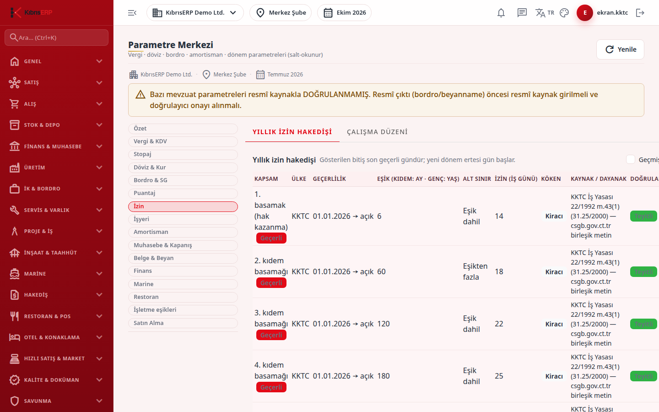Click the logout icon
Image resolution: width=659 pixels, height=412 pixels.
click(640, 13)
